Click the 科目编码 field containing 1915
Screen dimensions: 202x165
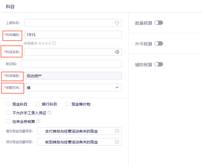click(73, 35)
